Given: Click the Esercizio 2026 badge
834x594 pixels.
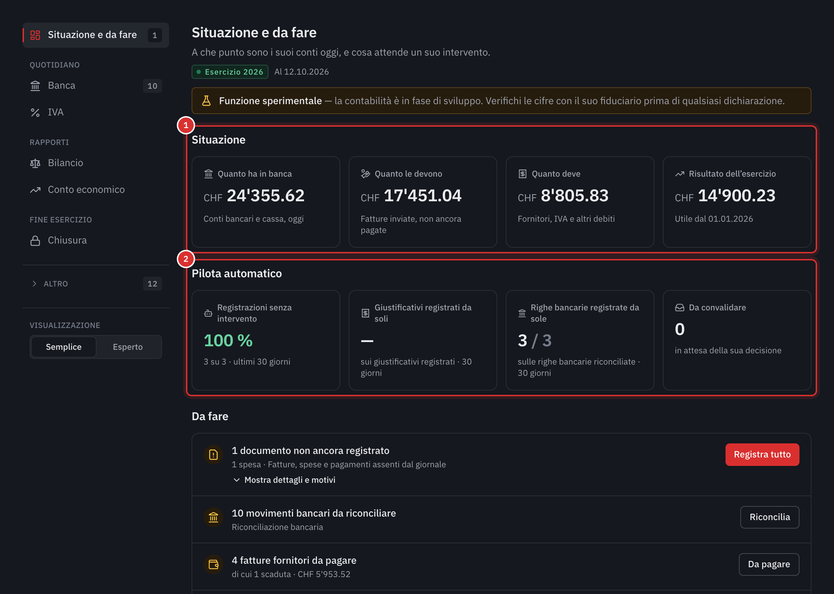Looking at the screenshot, I should point(230,72).
